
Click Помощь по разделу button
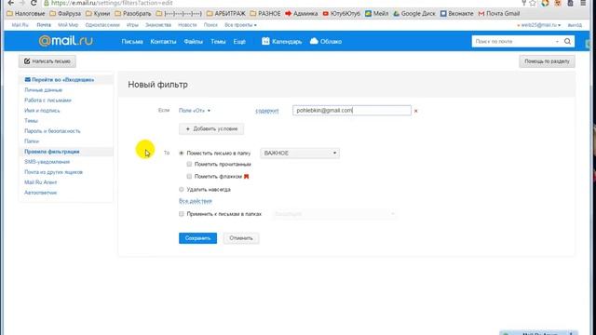(547, 61)
